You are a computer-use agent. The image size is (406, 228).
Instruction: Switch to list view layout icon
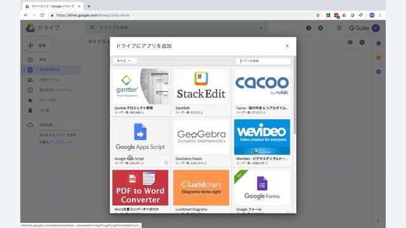click(350, 42)
